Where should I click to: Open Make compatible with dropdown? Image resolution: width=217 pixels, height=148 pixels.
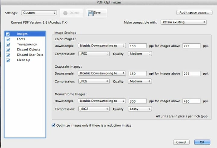[x=184, y=22]
